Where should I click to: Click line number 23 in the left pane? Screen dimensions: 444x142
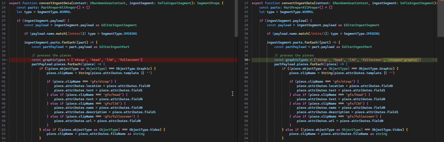coord(4,3)
